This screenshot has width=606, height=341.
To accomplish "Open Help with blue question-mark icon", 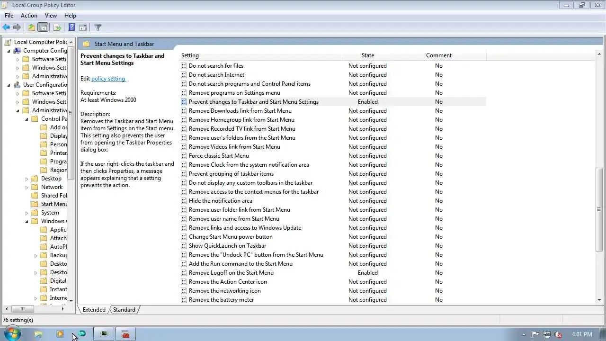I will pyautogui.click(x=71, y=27).
